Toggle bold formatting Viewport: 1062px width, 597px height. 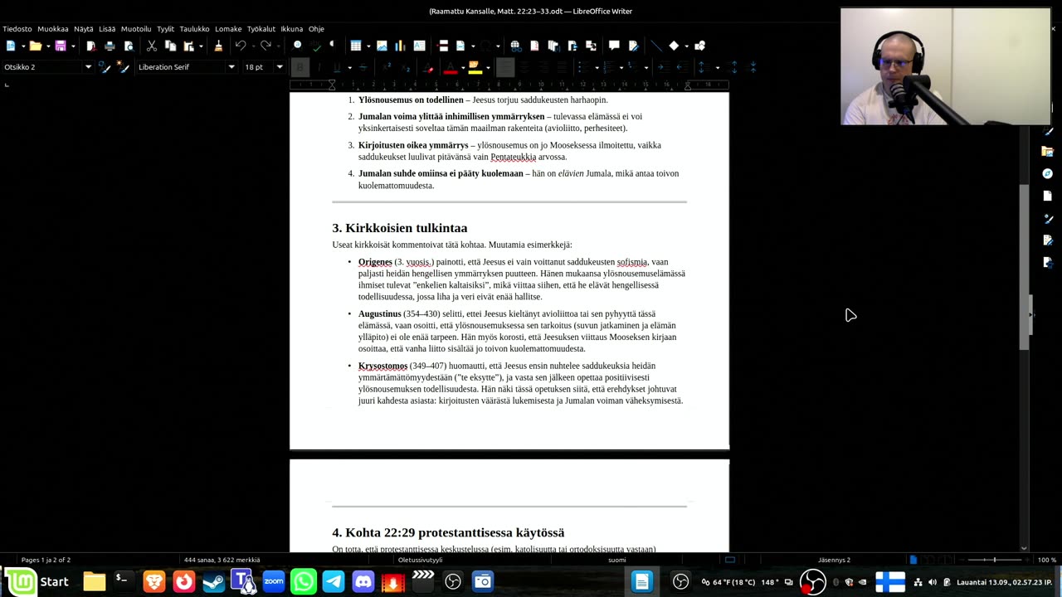point(300,67)
